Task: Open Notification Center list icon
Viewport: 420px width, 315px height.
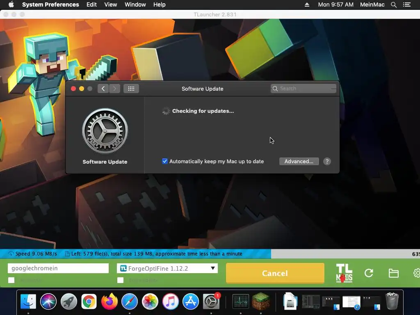Action: 407,5
